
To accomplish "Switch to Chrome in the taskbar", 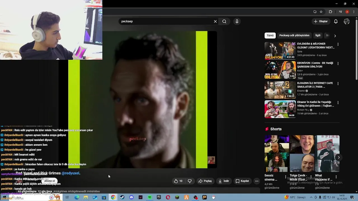I will 113,197.
